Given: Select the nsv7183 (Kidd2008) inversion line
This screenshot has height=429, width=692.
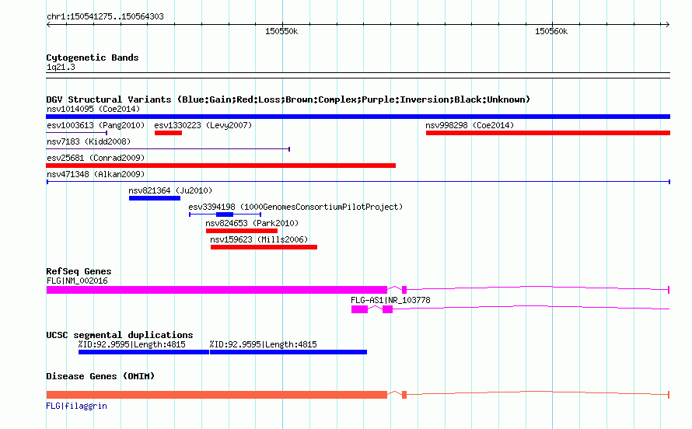Looking at the screenshot, I should pyautogui.click(x=168, y=149).
